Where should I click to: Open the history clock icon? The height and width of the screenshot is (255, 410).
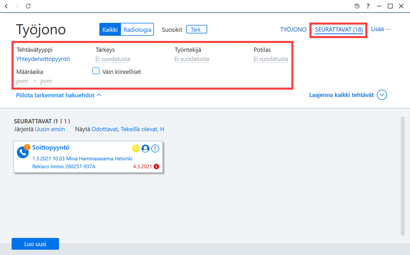(x=357, y=6)
